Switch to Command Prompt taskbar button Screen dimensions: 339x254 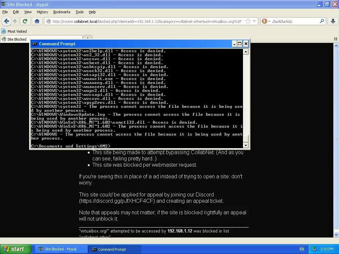(114, 249)
